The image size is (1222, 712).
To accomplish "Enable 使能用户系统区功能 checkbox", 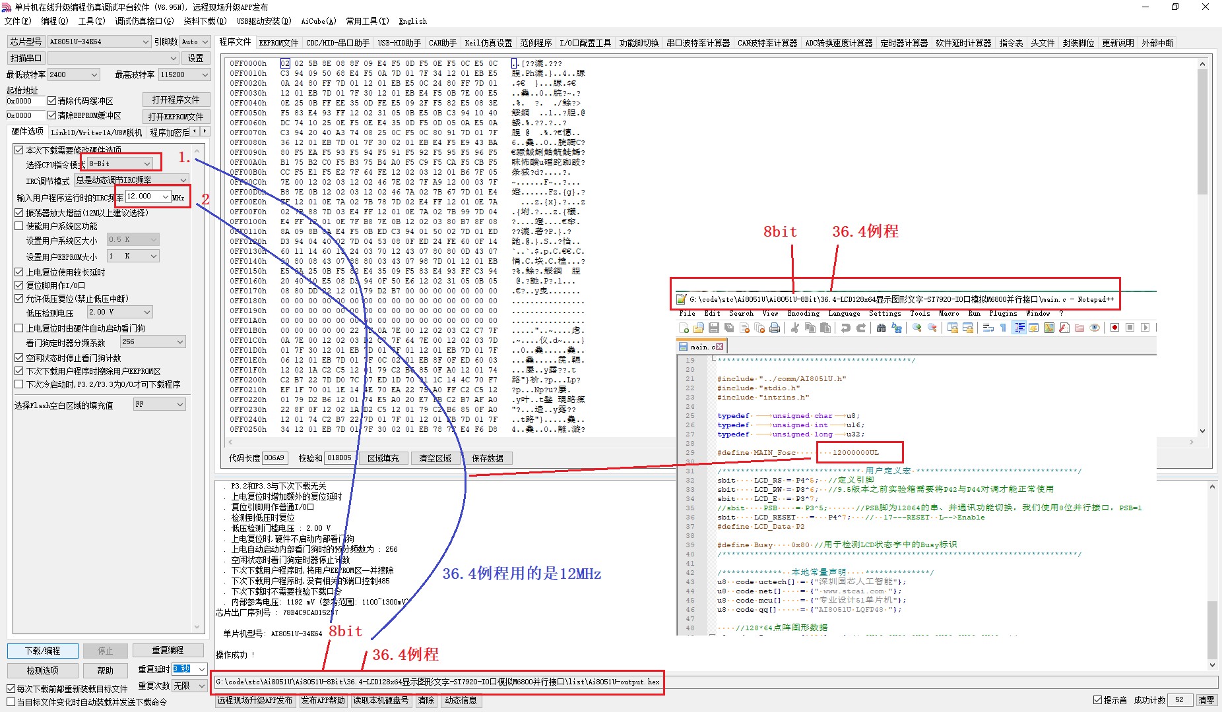I will click(19, 226).
